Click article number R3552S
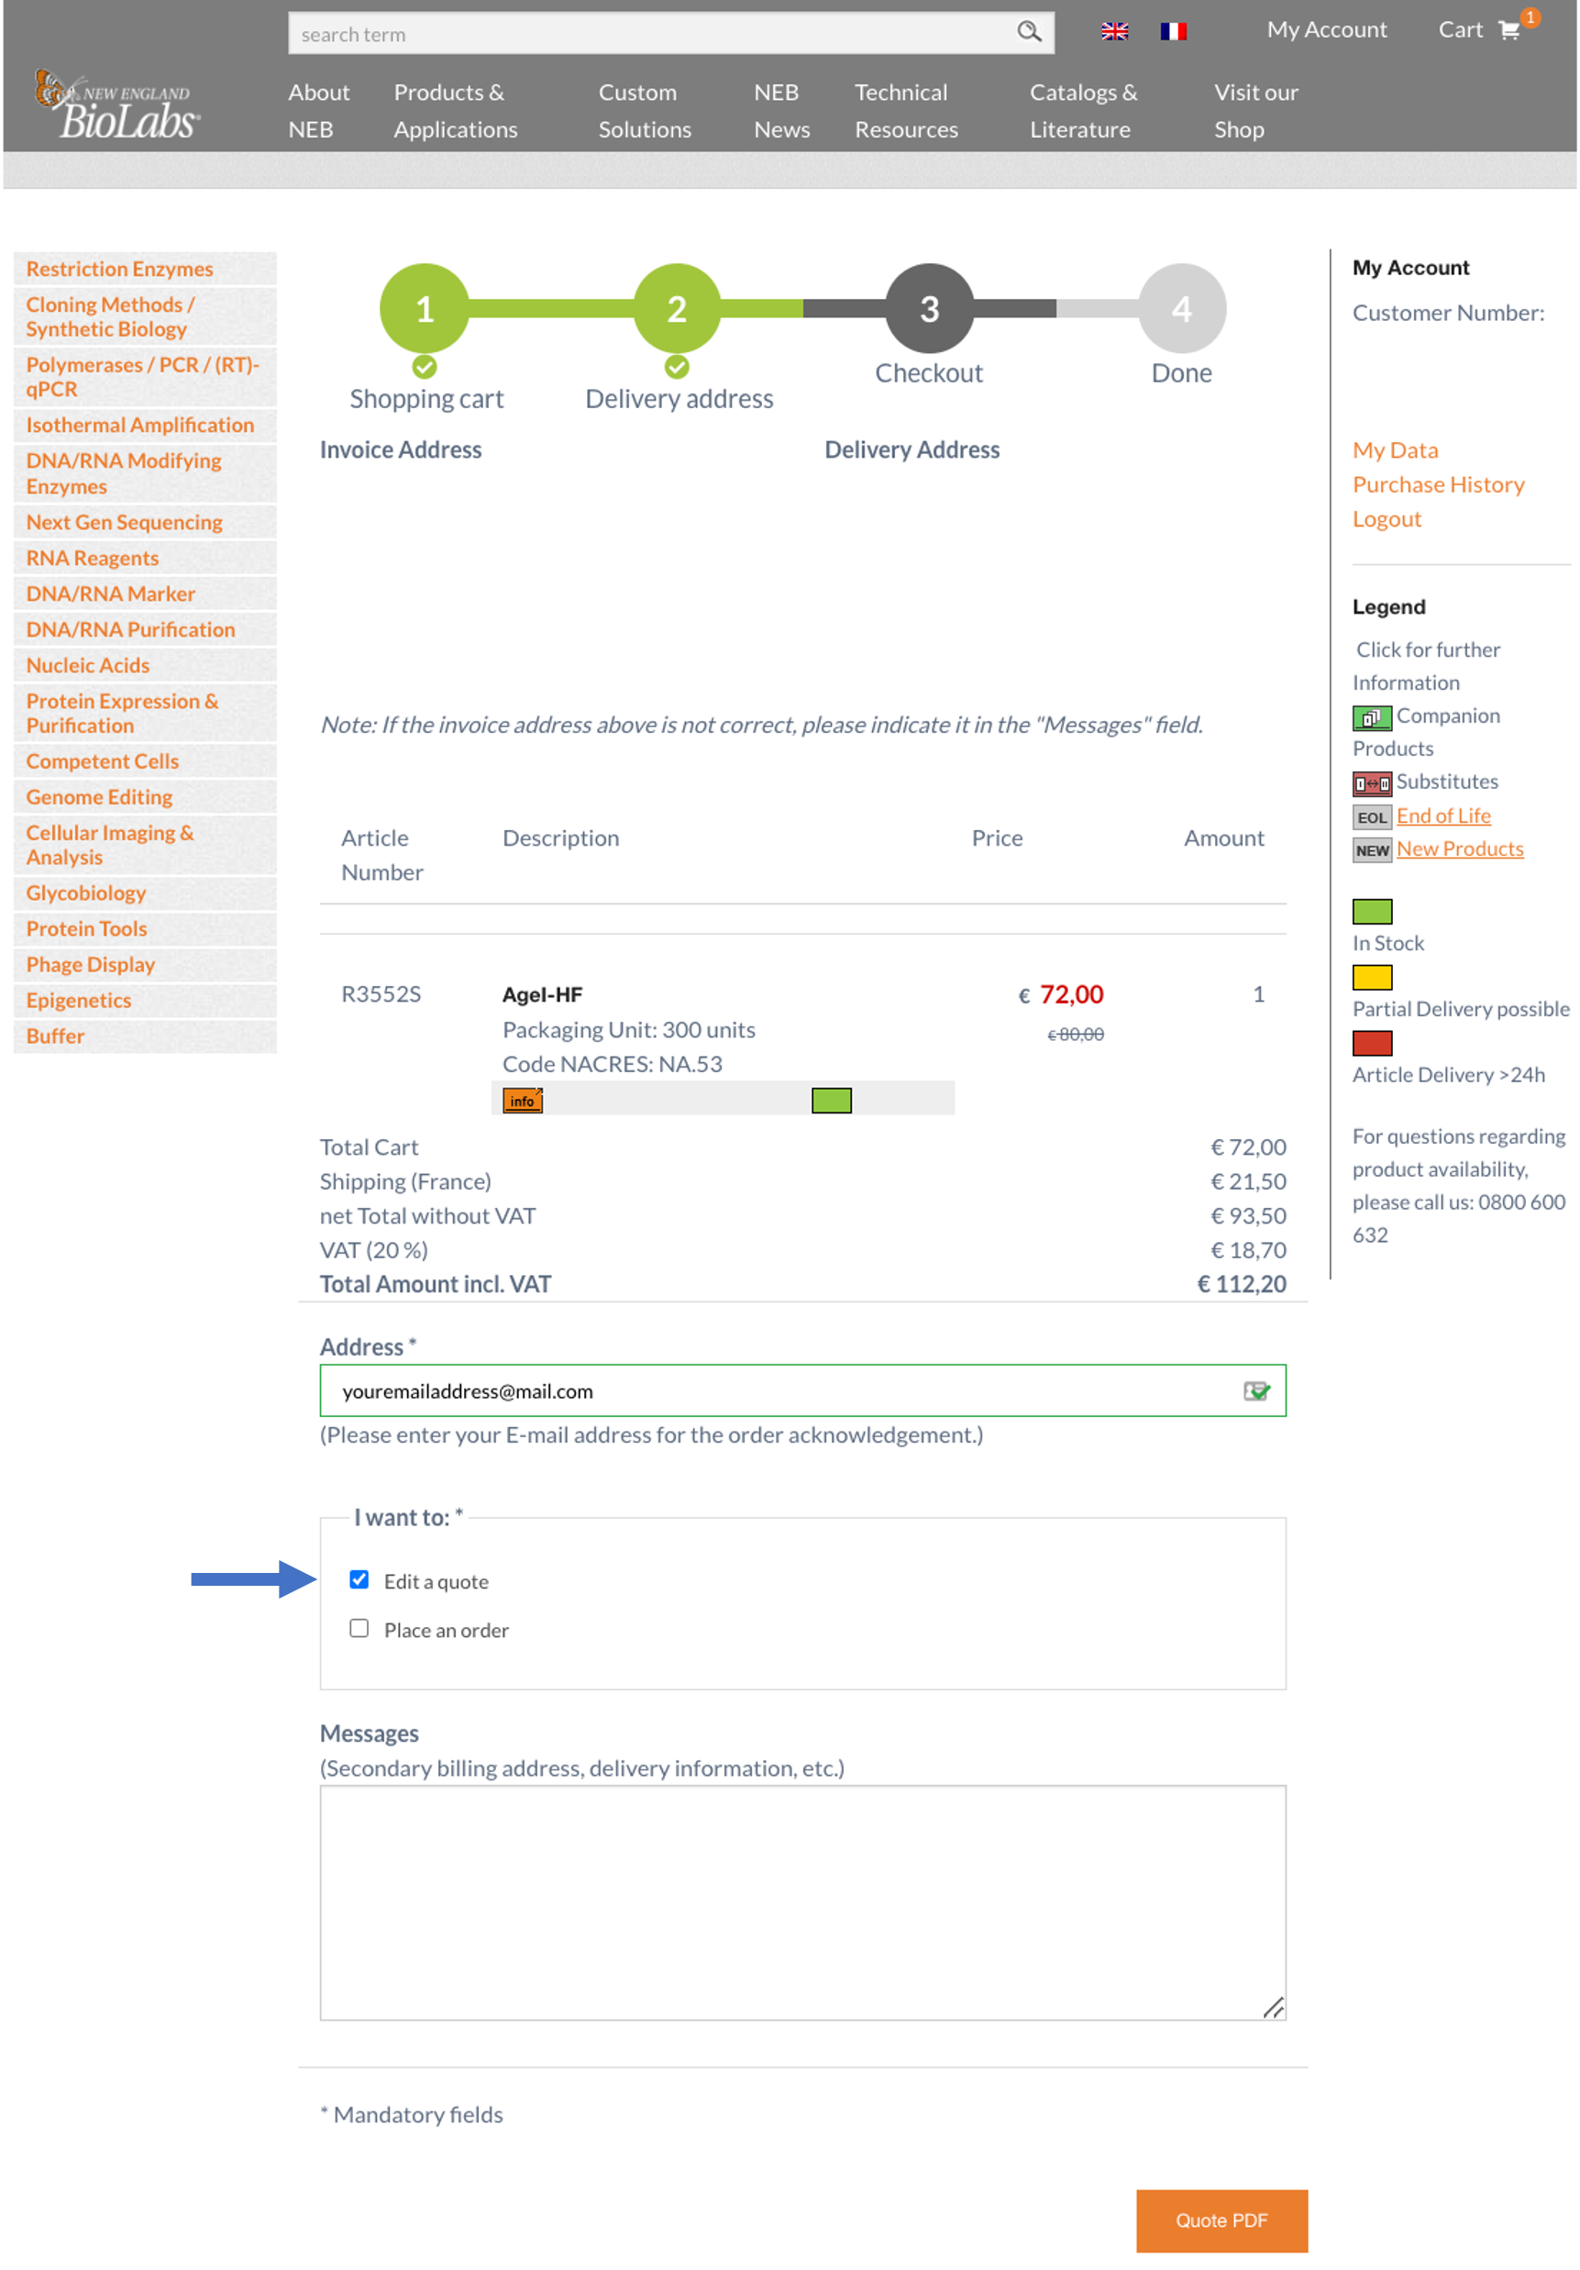 click(381, 993)
